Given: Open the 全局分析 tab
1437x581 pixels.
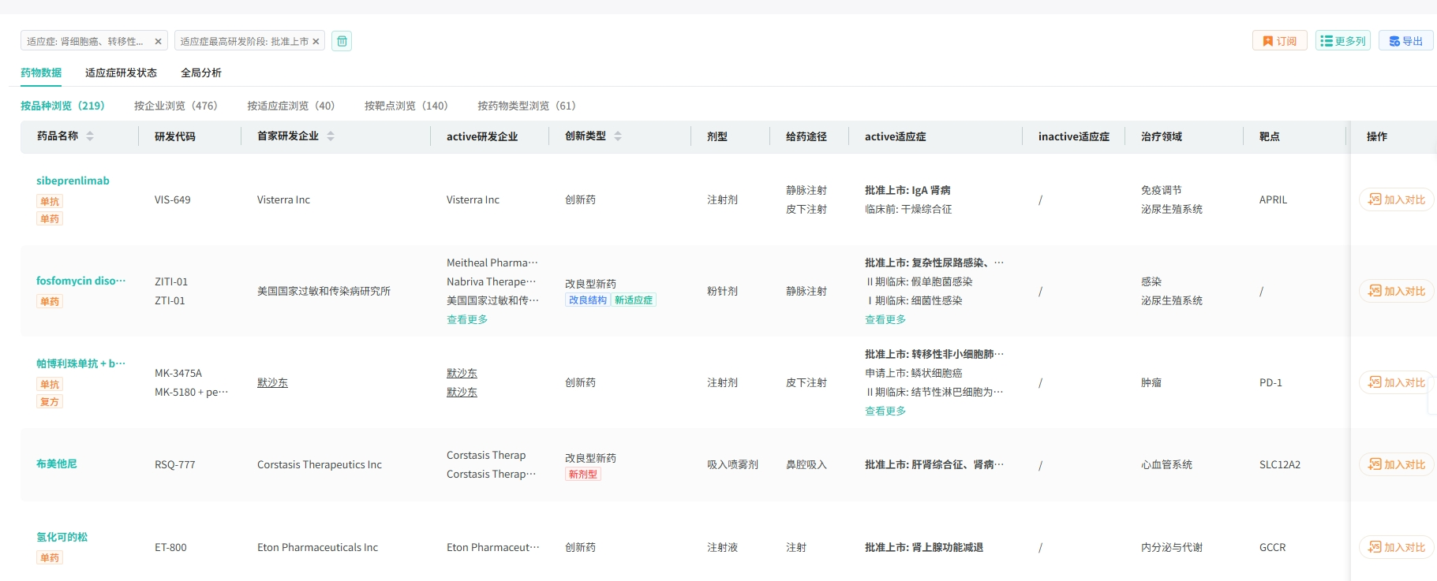Looking at the screenshot, I should (x=201, y=73).
